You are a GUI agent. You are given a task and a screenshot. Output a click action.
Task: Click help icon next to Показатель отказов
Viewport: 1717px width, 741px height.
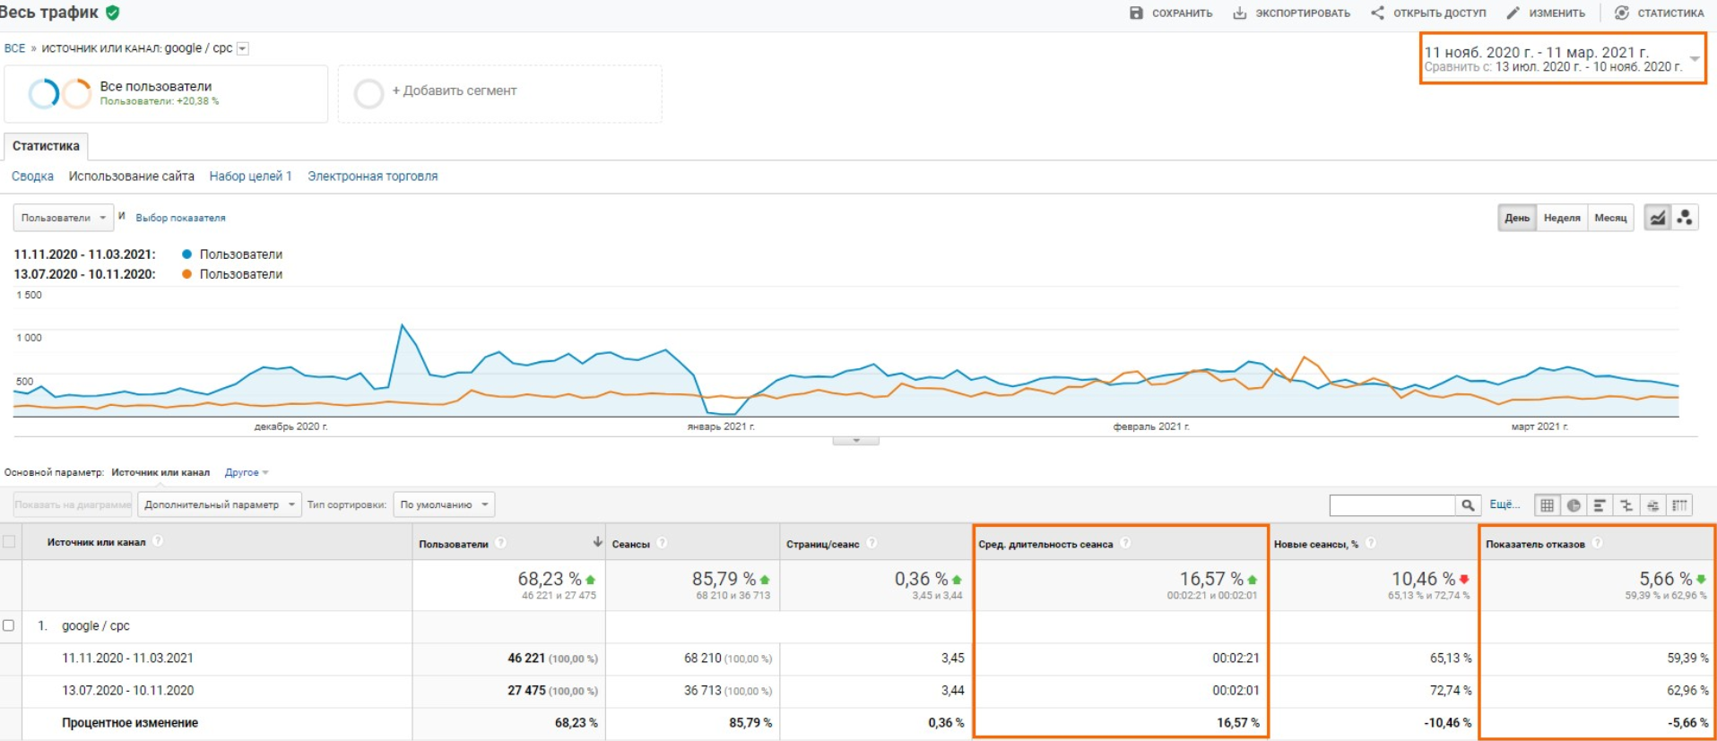[x=1597, y=543]
